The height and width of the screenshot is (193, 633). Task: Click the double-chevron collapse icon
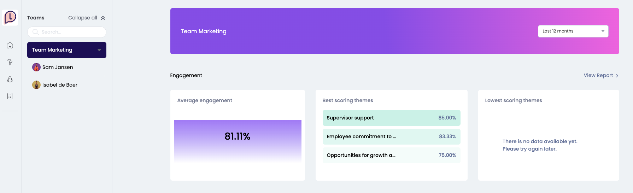click(x=103, y=18)
